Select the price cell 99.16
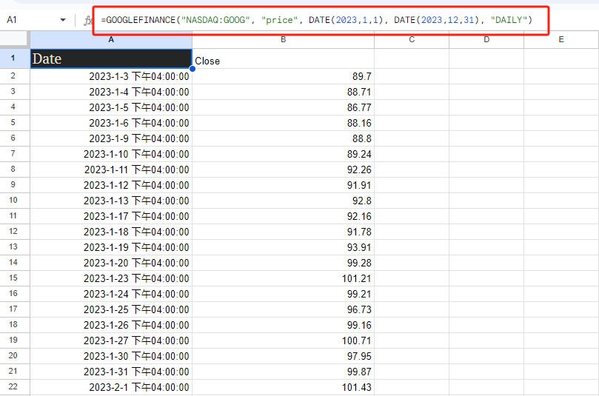 click(283, 325)
